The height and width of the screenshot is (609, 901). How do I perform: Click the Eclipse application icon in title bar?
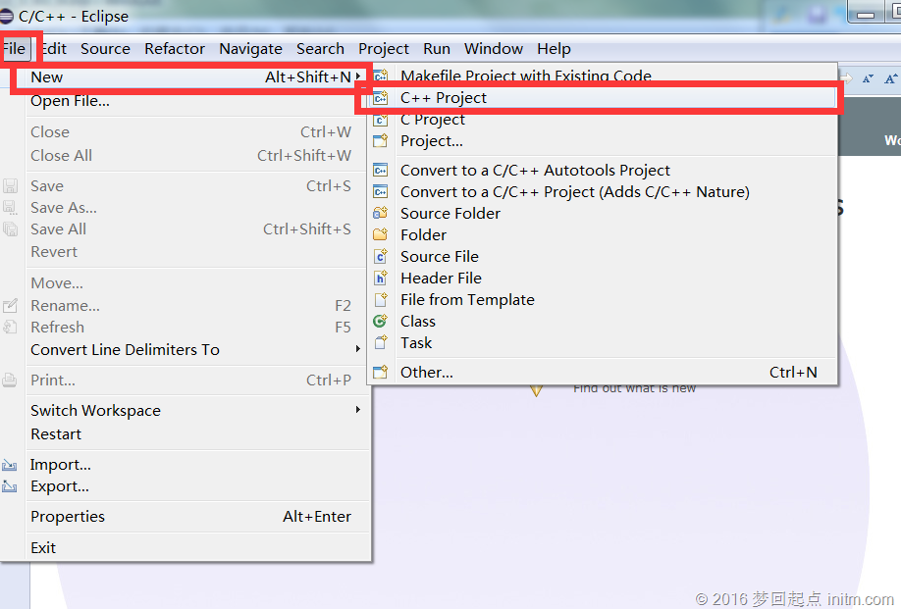[x=6, y=16]
